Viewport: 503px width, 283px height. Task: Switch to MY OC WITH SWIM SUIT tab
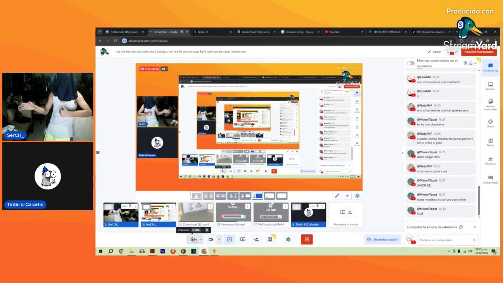click(x=387, y=32)
